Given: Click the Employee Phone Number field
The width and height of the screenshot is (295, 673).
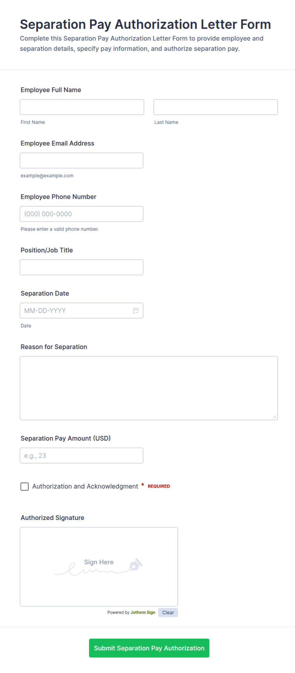Looking at the screenshot, I should point(82,214).
